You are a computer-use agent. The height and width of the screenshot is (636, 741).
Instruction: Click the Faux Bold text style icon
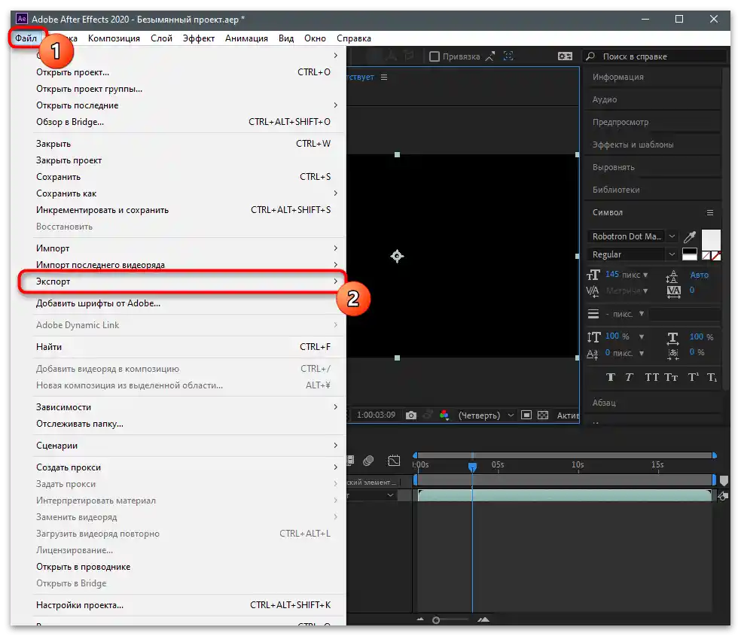tap(611, 377)
